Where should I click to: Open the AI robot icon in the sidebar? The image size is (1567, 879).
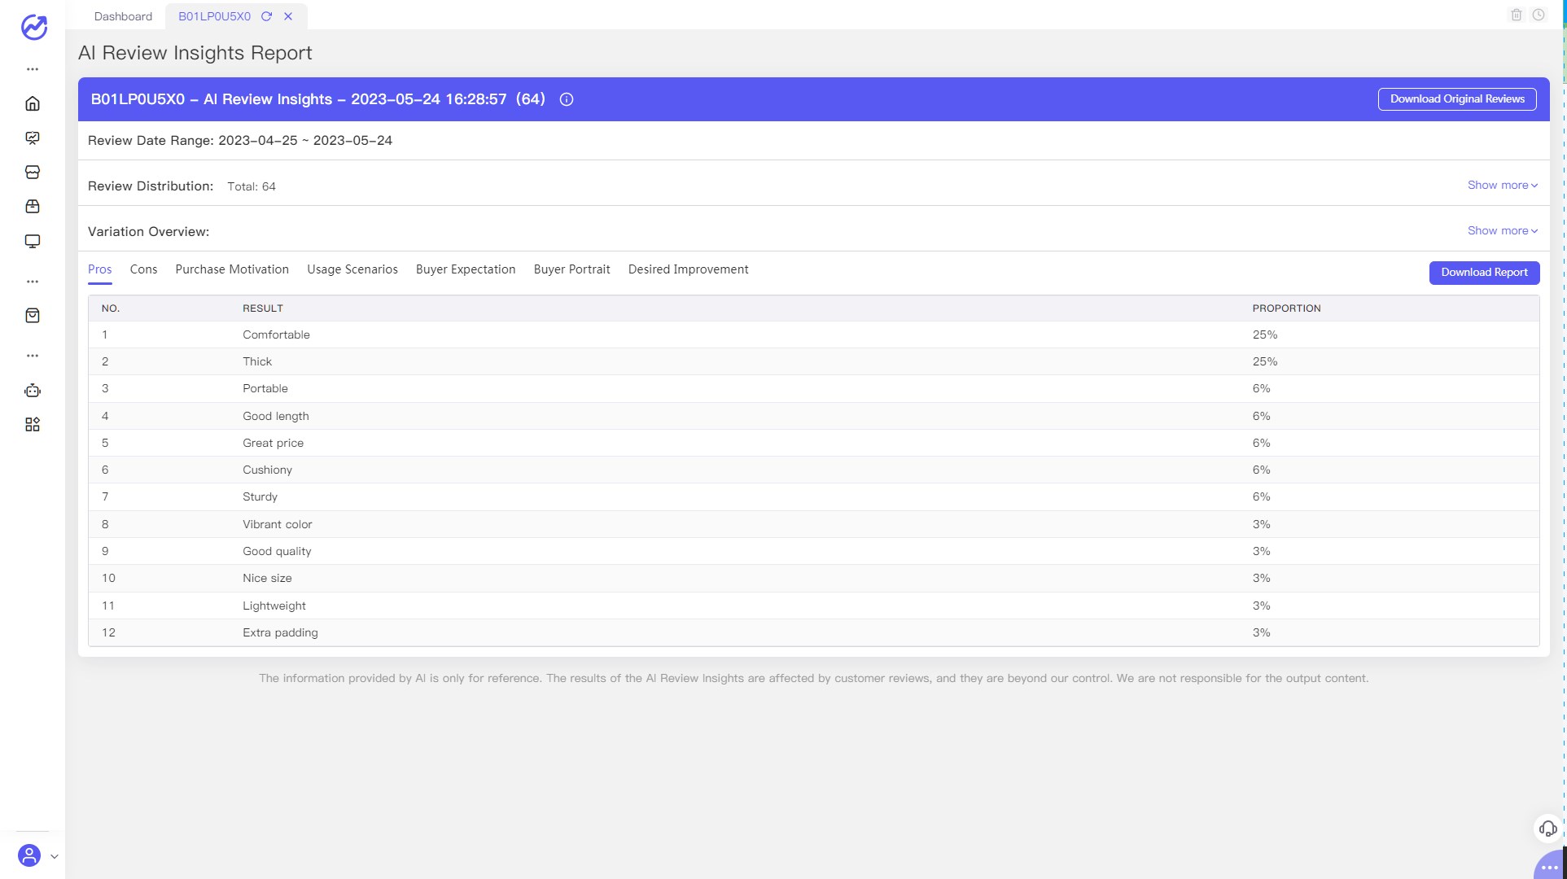pyautogui.click(x=33, y=391)
